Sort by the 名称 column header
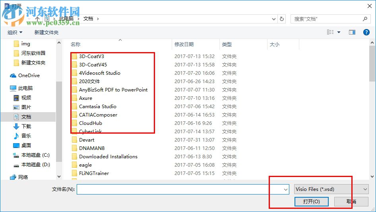Image resolution: width=376 pixels, height=212 pixels. pos(75,45)
